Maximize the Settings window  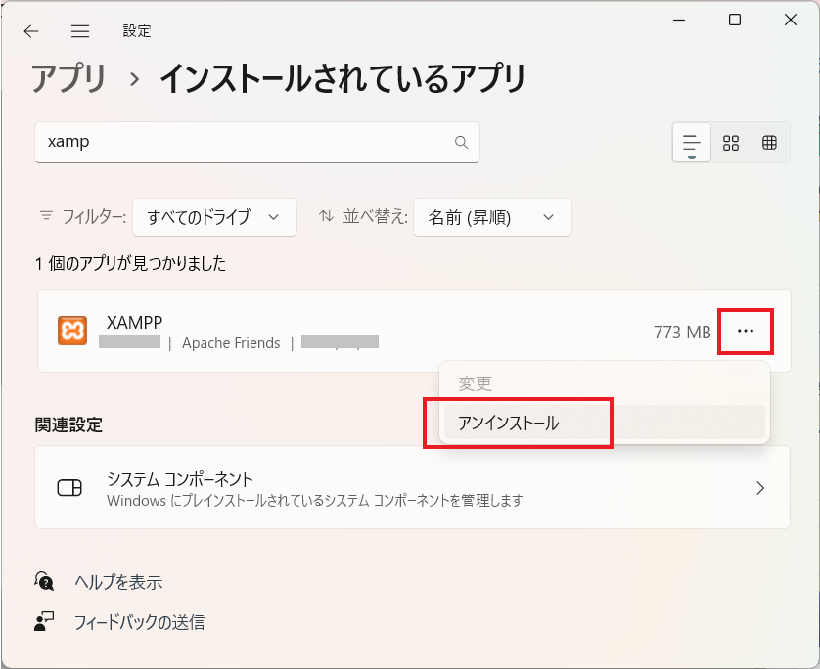[x=735, y=20]
